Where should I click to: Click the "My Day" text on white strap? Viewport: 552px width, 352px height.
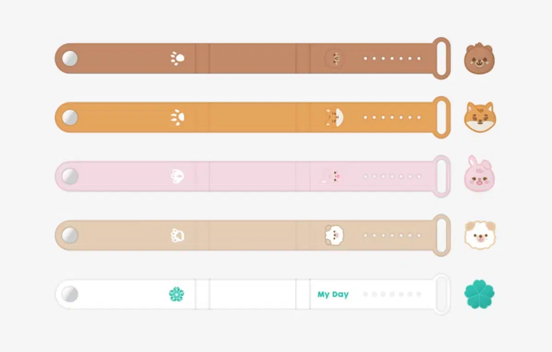tap(333, 294)
